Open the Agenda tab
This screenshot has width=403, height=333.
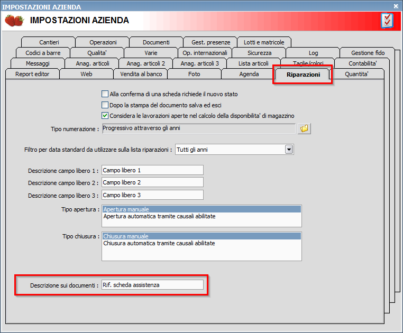tap(249, 74)
